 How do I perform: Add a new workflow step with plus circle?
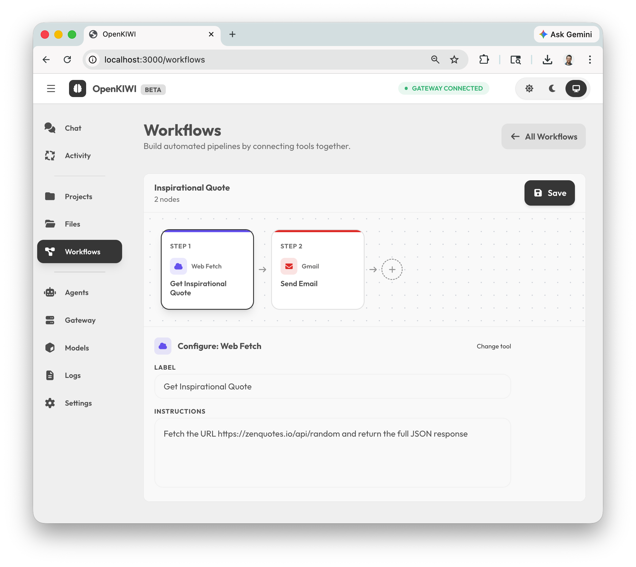pos(392,269)
